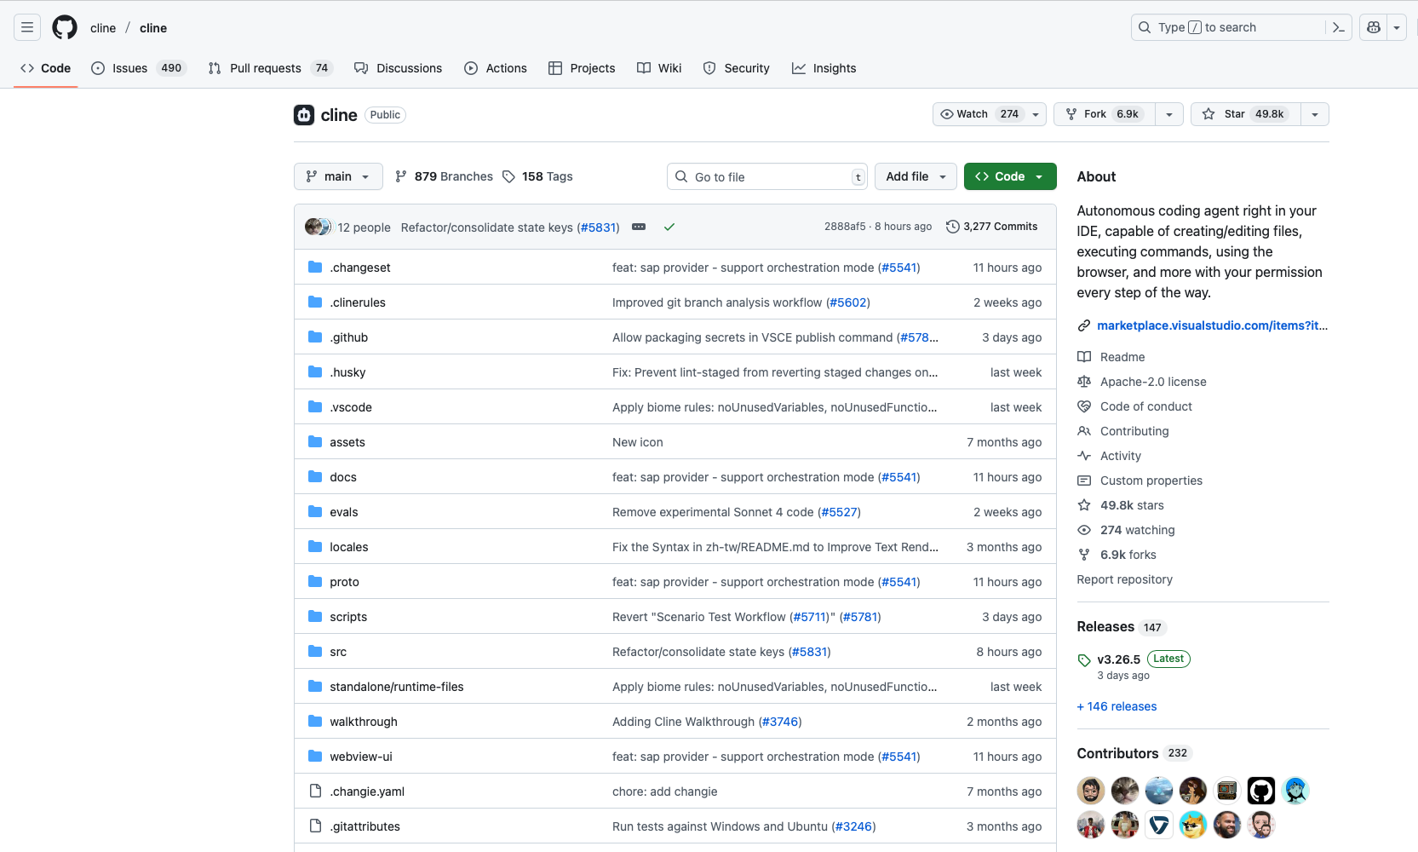Expand the Star lists dropdown arrow
This screenshot has height=852, width=1418.
pos(1315,114)
